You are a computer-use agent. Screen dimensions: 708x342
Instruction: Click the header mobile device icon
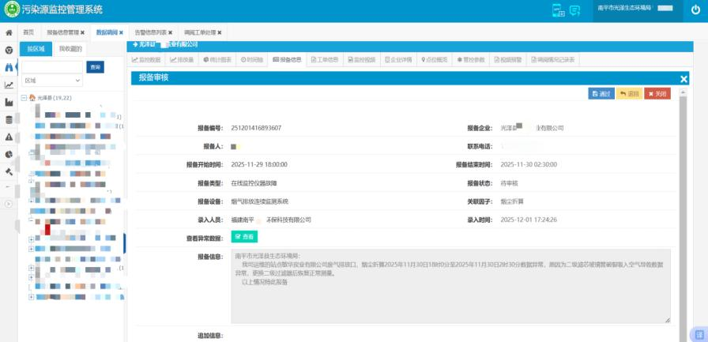[x=559, y=10]
